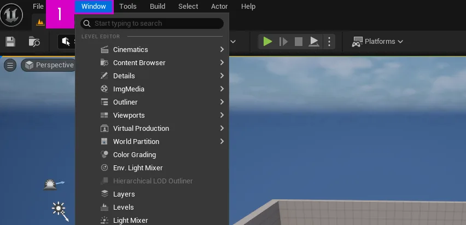This screenshot has width=466, height=225.
Task: Click the Skip frame playback icon
Action: click(283, 42)
